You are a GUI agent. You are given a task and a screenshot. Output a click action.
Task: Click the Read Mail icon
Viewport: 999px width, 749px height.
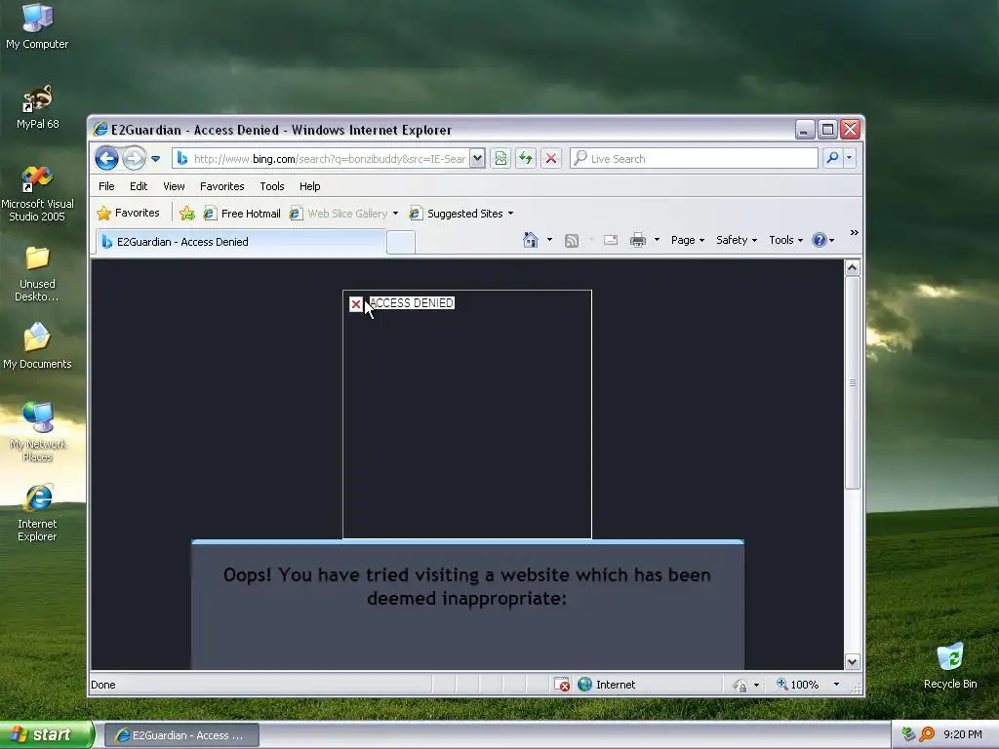[x=611, y=240]
